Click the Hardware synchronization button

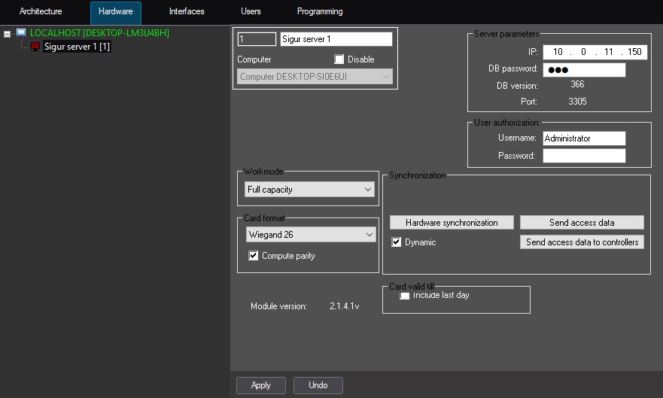pyautogui.click(x=452, y=223)
